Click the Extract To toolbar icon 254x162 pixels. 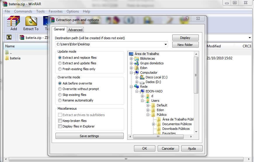(x=31, y=21)
